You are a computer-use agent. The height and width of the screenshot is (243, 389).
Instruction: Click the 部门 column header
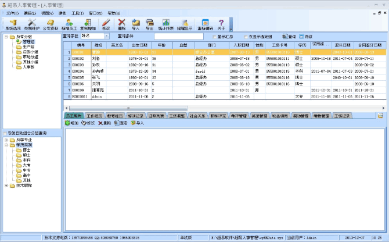coord(211,45)
